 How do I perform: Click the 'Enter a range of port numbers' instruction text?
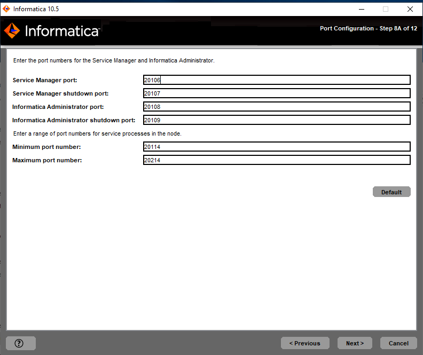click(97, 133)
